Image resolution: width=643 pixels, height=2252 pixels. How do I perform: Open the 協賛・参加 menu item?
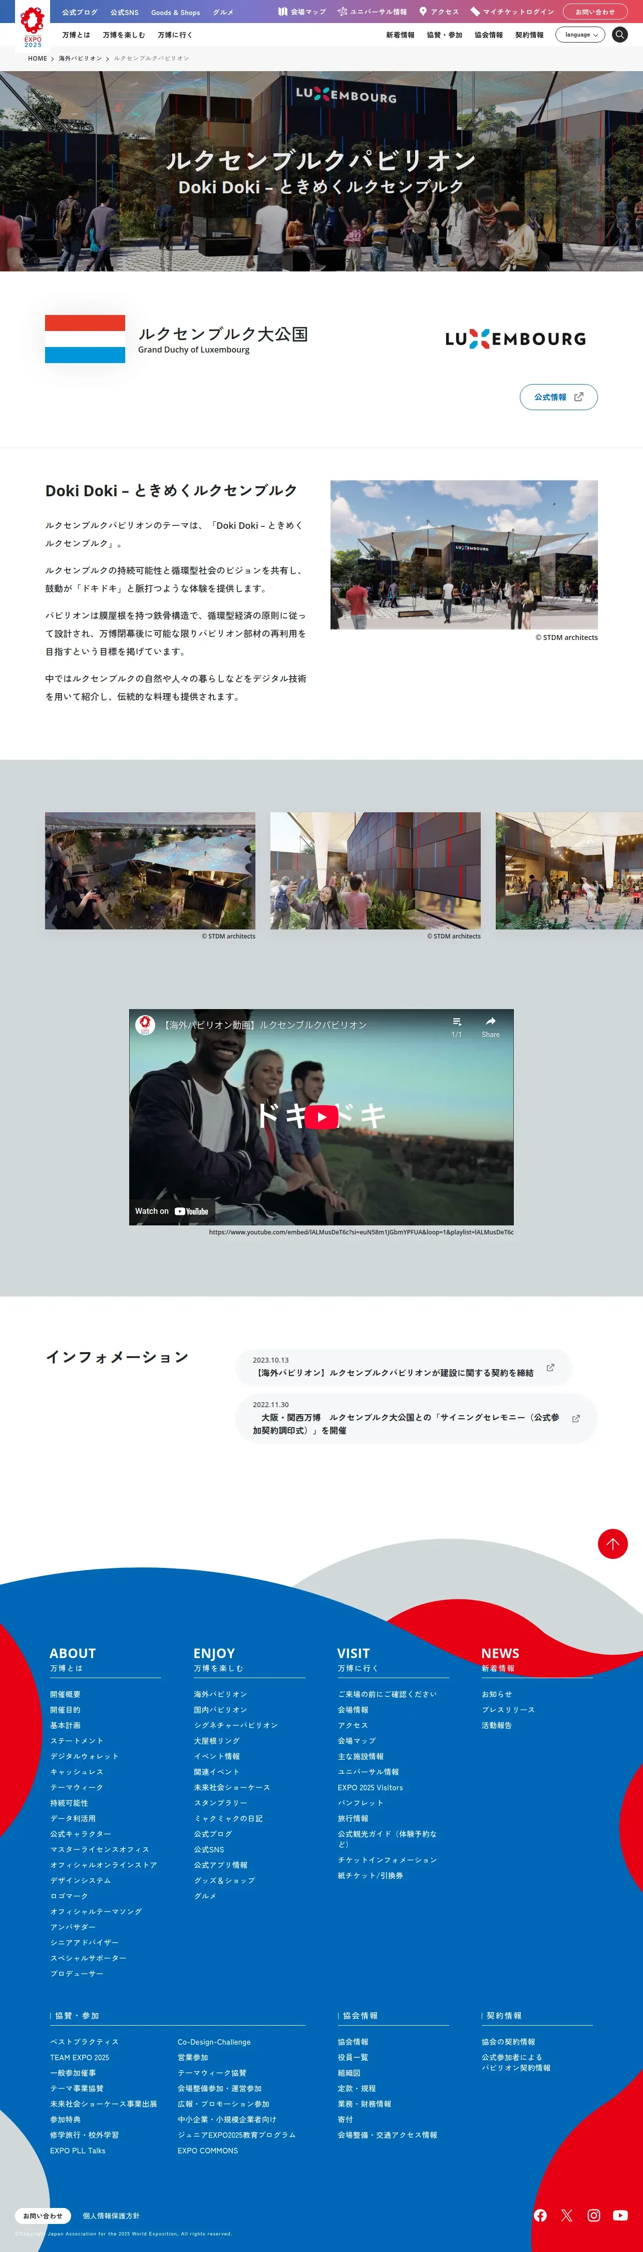(x=445, y=35)
